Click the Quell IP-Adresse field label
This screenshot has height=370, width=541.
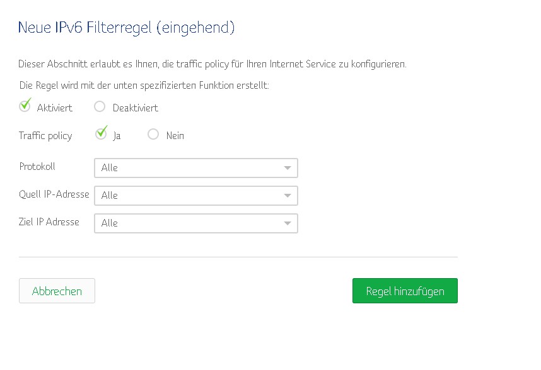[54, 194]
